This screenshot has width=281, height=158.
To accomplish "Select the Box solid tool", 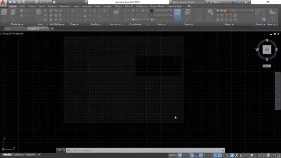I will (4, 12).
